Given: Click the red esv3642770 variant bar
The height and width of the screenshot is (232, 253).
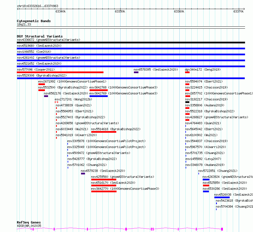Looking at the screenshot, I should (x=104, y=191).
